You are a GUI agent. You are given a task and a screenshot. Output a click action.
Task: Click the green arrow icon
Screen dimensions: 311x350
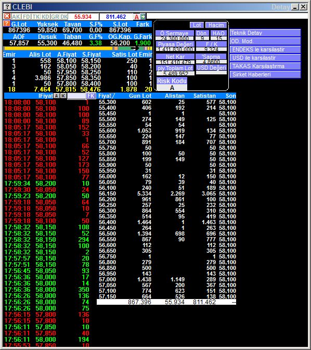click(x=143, y=16)
